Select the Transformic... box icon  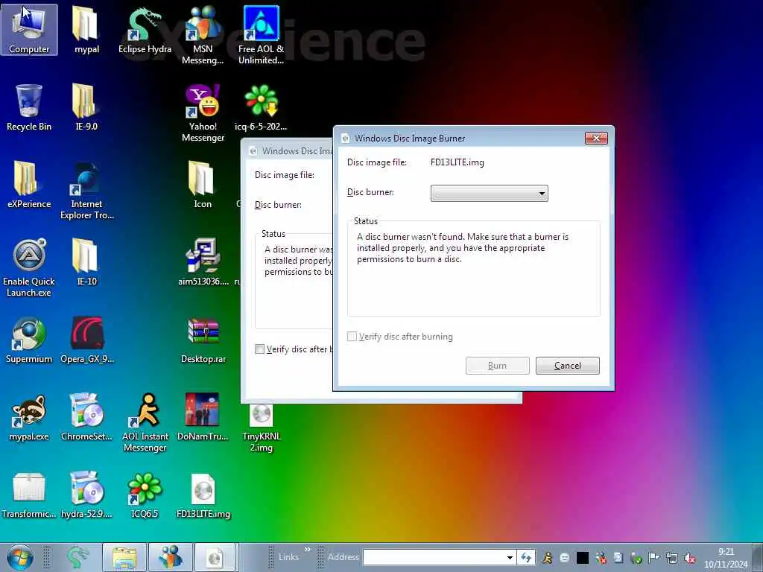coord(29,495)
